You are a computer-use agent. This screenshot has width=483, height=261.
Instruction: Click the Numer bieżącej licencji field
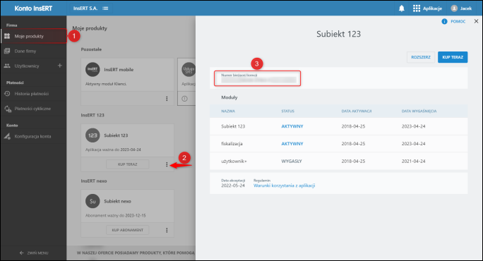coord(258,78)
